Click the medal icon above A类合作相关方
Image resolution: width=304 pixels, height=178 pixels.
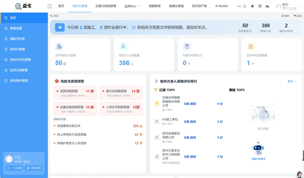187,46
